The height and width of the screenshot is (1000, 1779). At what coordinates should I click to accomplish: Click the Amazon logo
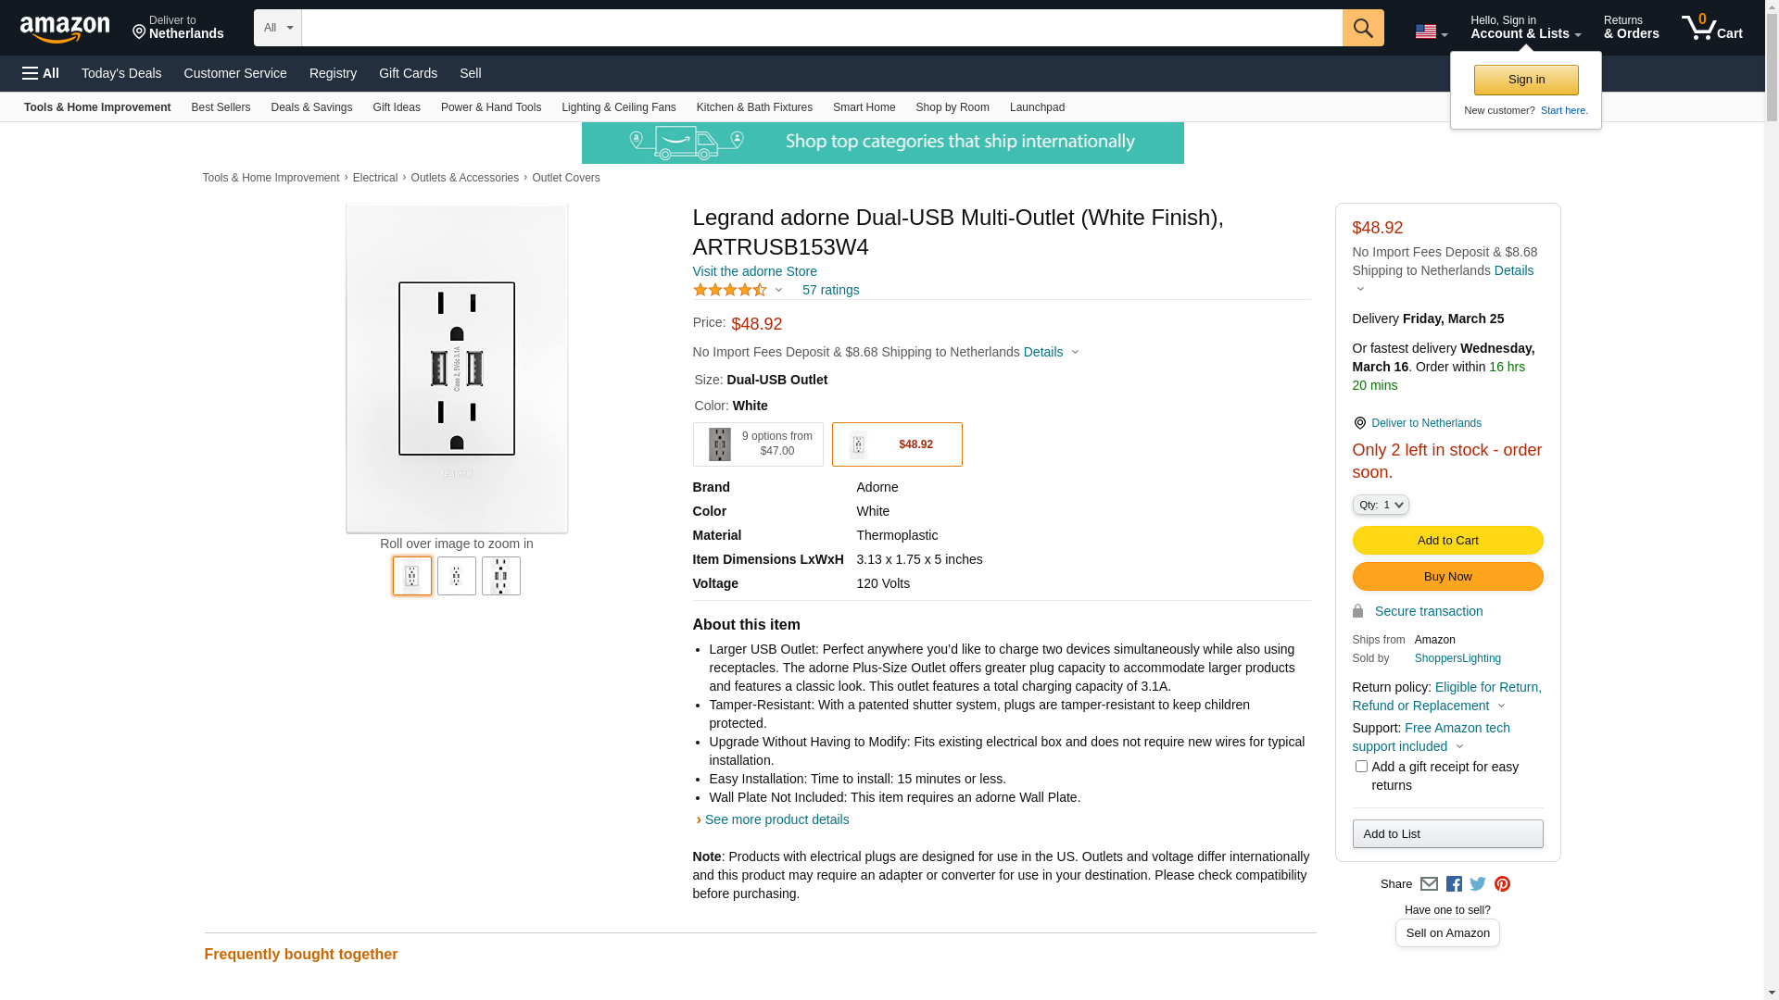tap(65, 29)
